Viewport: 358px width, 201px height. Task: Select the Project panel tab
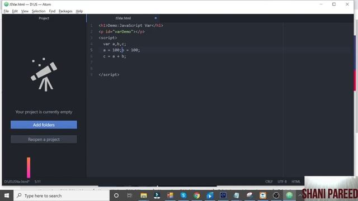click(x=44, y=18)
